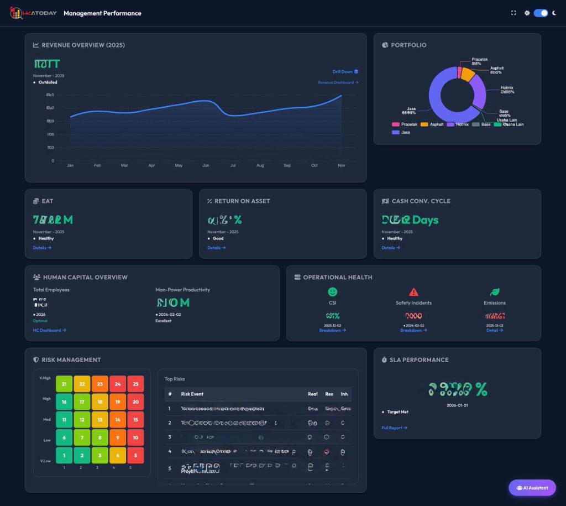Launch the AI Assistant button
Viewport: 566px width, 506px height.
tap(532, 488)
